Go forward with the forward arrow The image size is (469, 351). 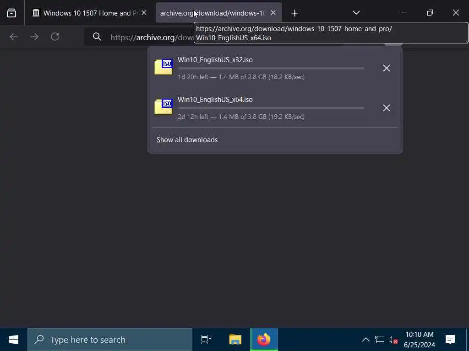[x=34, y=37]
